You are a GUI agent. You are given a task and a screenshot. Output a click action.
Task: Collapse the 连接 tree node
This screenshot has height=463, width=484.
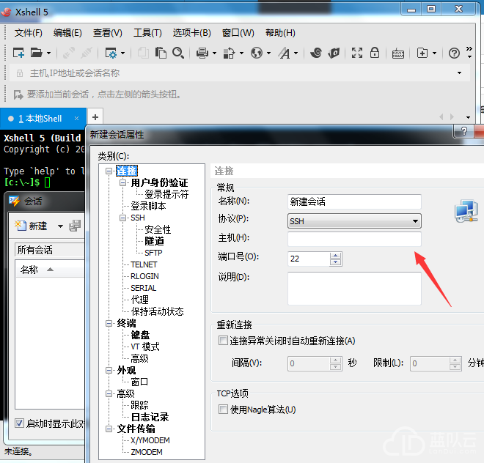(x=109, y=171)
